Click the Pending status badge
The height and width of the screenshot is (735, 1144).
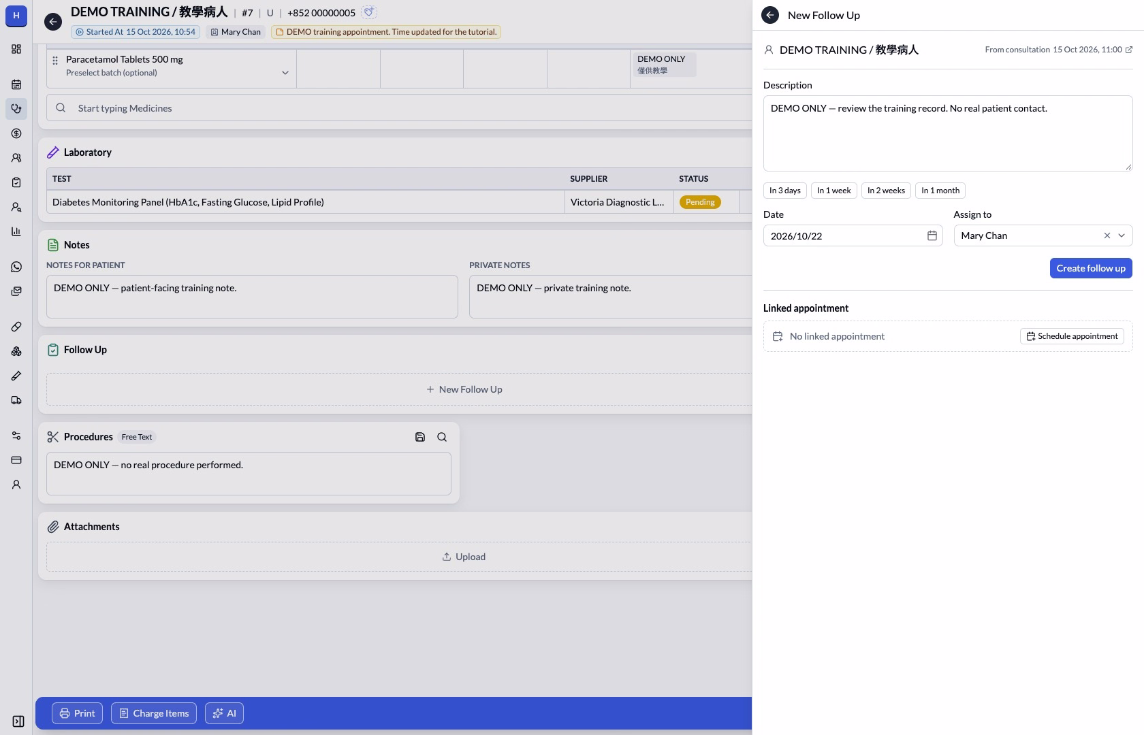point(700,202)
